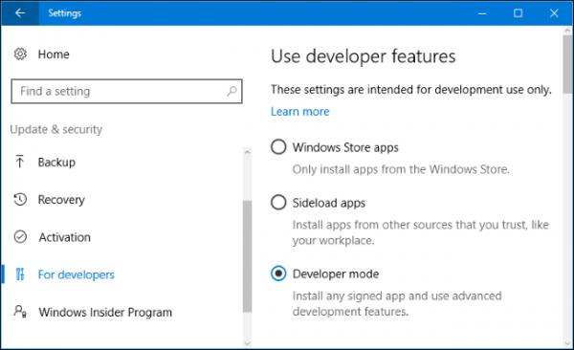Click the For developers tools icon
The width and height of the screenshot is (574, 350).
(20, 274)
